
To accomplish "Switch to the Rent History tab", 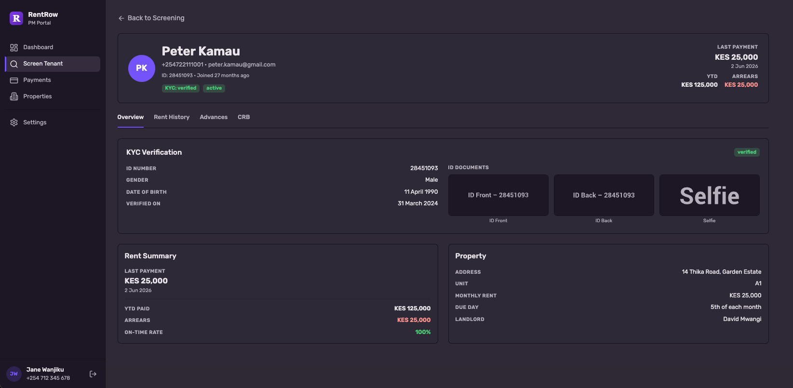I will coord(172,117).
